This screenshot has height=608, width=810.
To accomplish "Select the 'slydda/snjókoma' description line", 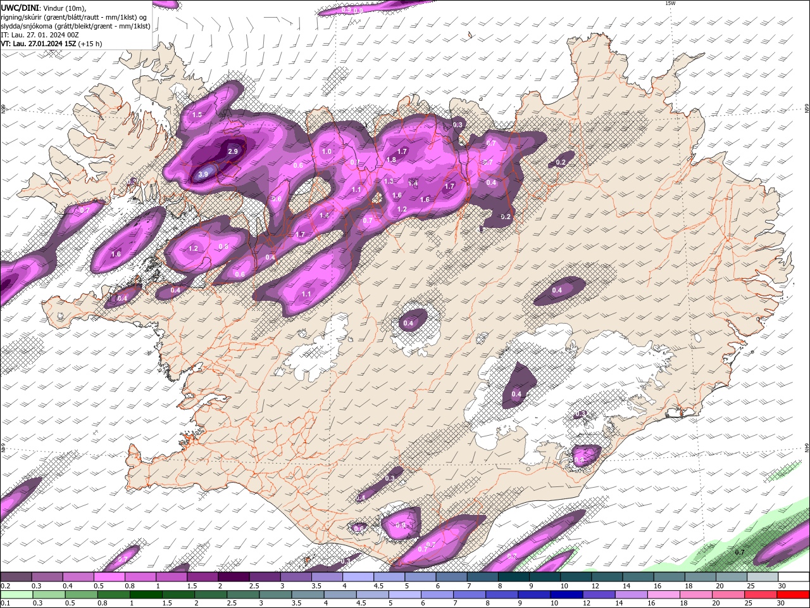I will point(75,26).
